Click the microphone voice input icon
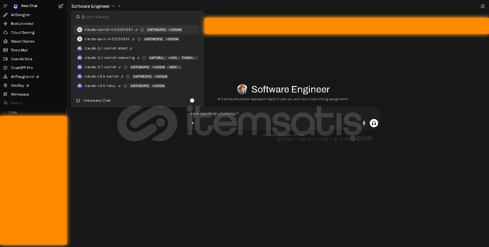The width and height of the screenshot is (489, 247). (x=364, y=123)
